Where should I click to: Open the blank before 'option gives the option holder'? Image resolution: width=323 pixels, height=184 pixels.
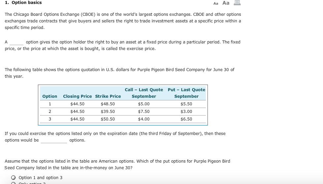coord(16,42)
